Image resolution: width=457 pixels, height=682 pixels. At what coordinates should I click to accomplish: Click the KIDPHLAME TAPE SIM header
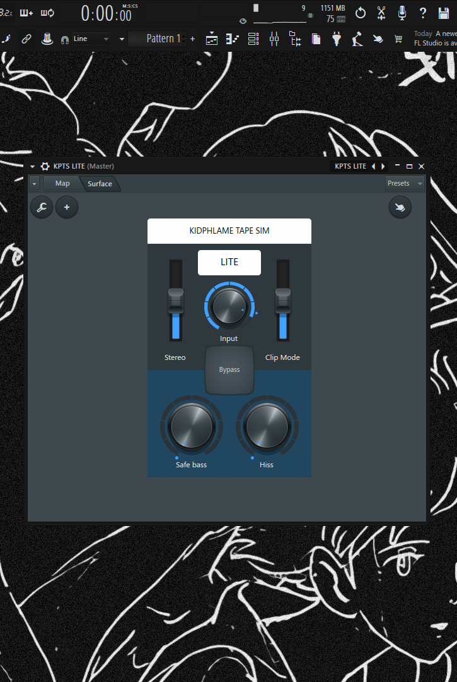229,231
